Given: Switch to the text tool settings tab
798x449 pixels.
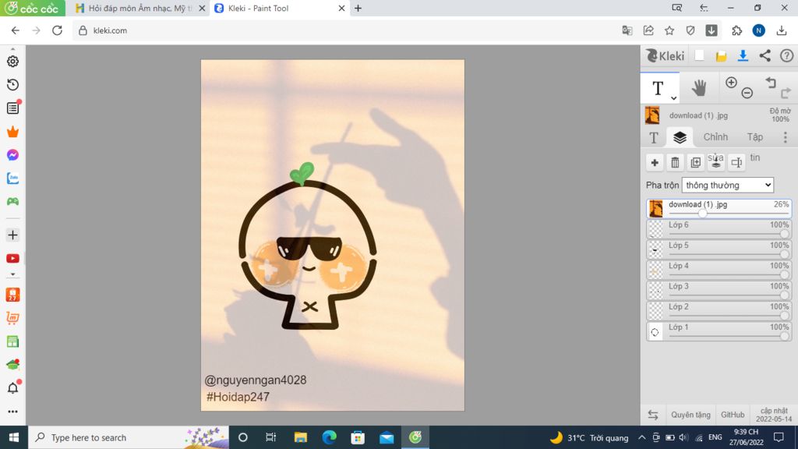Looking at the screenshot, I should 654,137.
